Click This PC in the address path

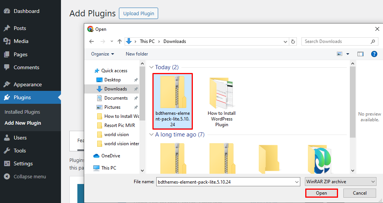coord(147,41)
